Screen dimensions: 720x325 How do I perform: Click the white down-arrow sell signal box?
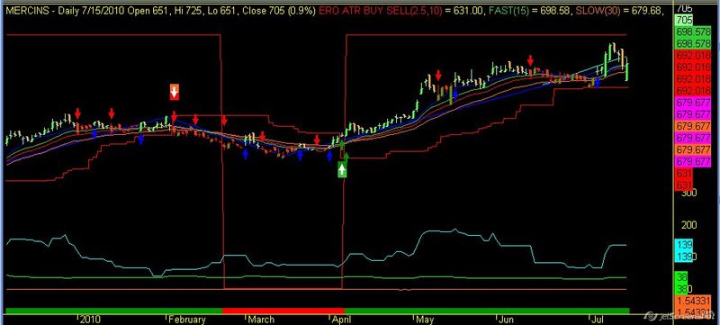click(174, 92)
